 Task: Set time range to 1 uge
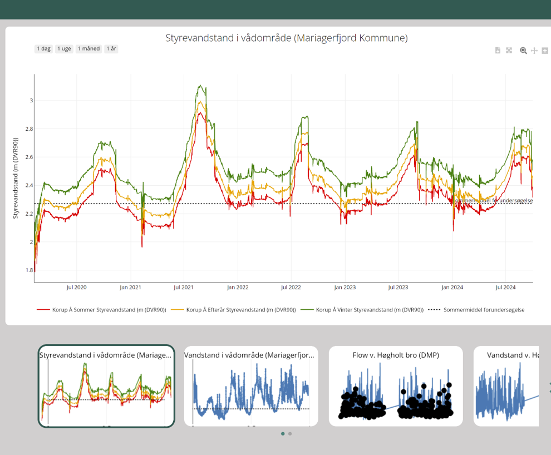[65, 49]
